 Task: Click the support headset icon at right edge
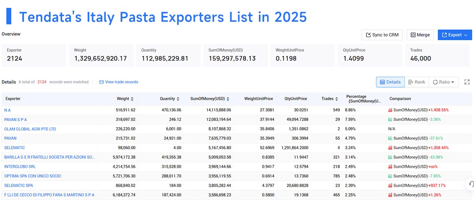coord(471,183)
